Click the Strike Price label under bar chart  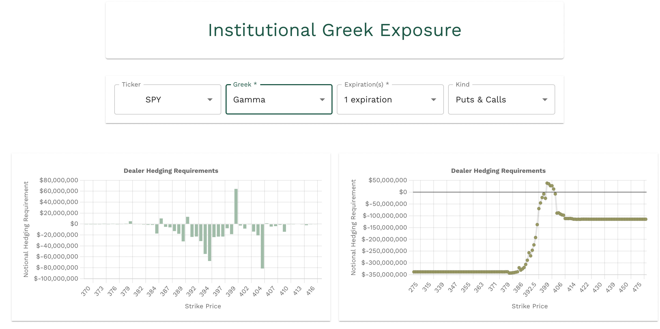click(x=203, y=306)
